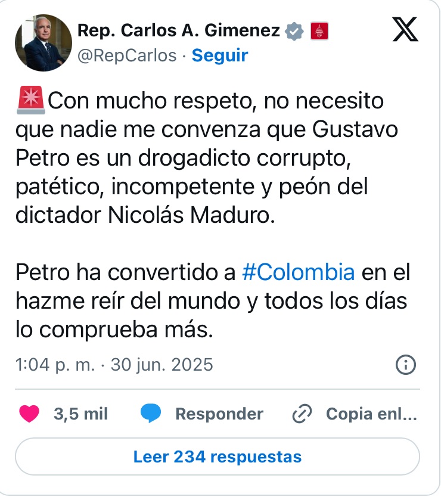The image size is (441, 497).
Task: Click the blue reply bubble icon
Action: pyautogui.click(x=151, y=414)
